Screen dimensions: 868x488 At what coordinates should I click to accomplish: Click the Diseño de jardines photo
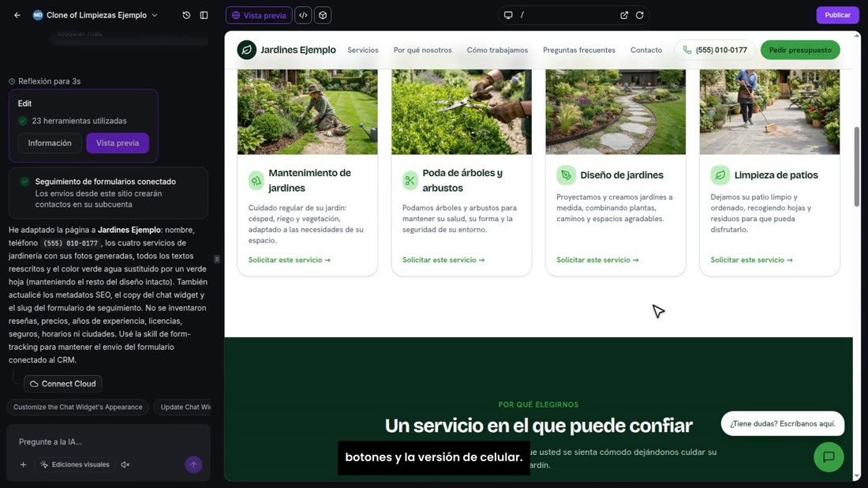pyautogui.click(x=615, y=111)
